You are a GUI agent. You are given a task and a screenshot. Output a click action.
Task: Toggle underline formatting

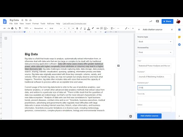point(85,28)
